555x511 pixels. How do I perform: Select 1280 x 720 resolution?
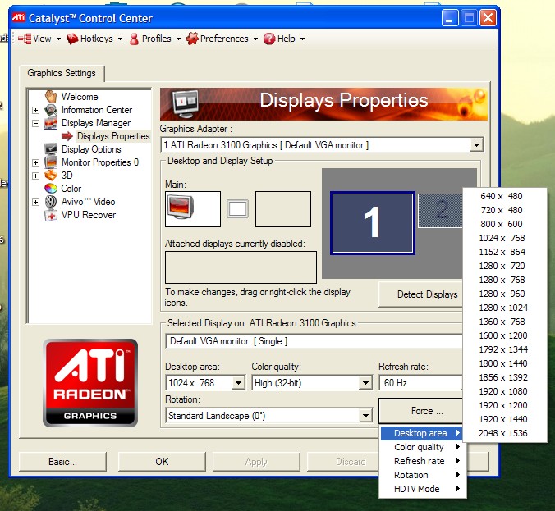pos(504,266)
